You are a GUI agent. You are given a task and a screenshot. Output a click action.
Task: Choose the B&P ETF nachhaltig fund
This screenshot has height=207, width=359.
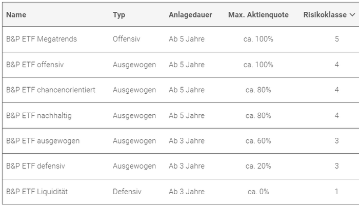(x=39, y=115)
